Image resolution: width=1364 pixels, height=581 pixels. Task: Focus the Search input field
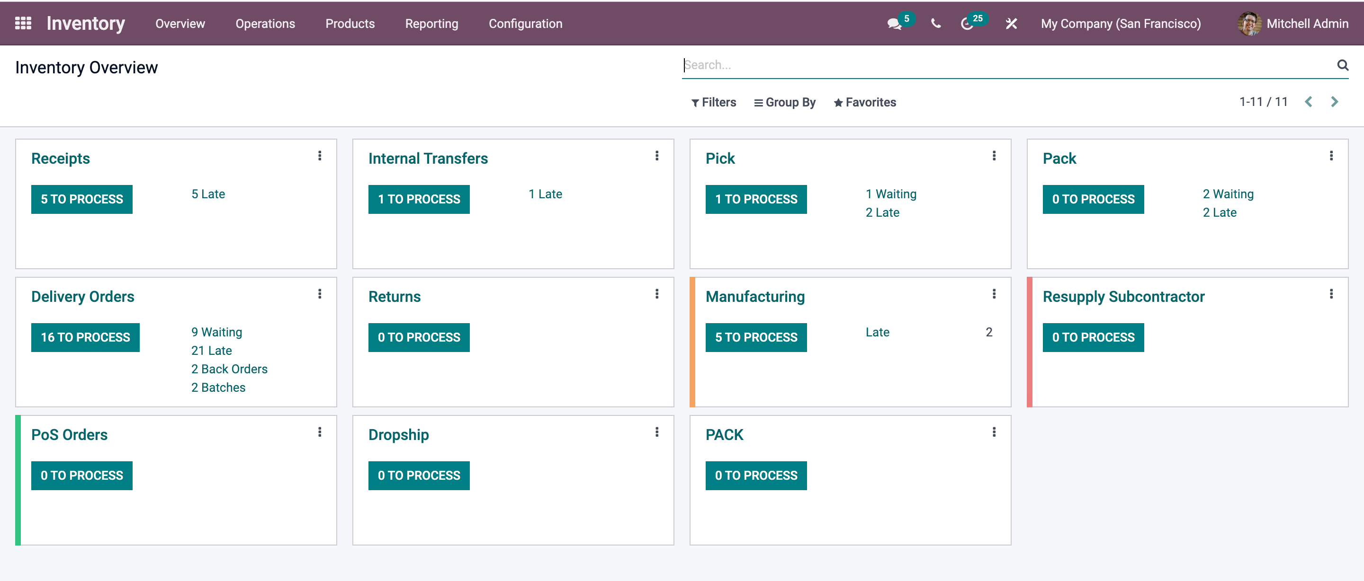coord(1006,65)
